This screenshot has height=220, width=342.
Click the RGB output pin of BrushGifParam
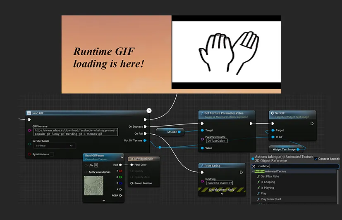[x=121, y=165]
